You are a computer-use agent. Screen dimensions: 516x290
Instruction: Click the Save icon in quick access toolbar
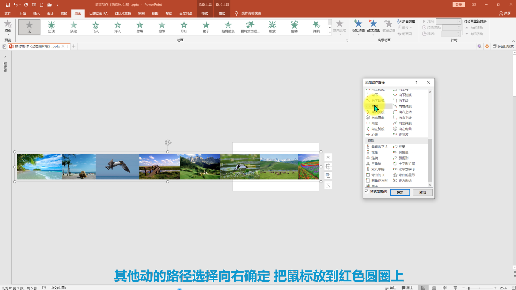point(8,5)
